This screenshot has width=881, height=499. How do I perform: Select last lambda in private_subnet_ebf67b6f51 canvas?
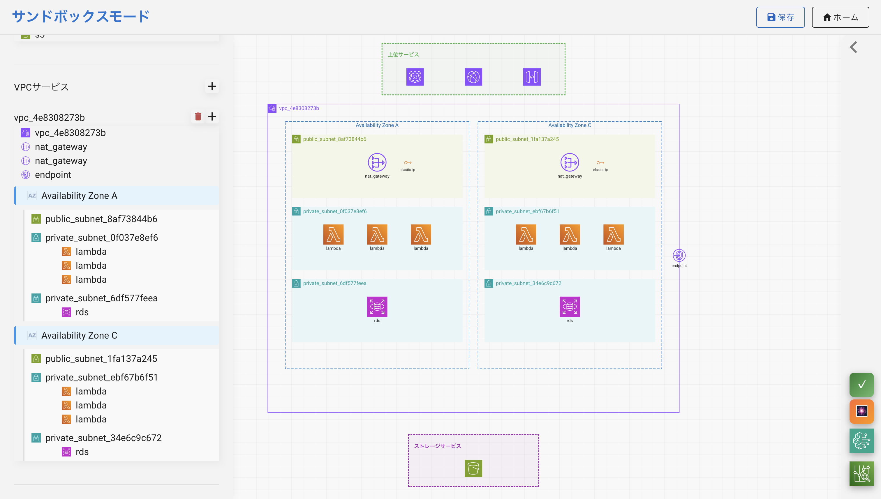[614, 235]
